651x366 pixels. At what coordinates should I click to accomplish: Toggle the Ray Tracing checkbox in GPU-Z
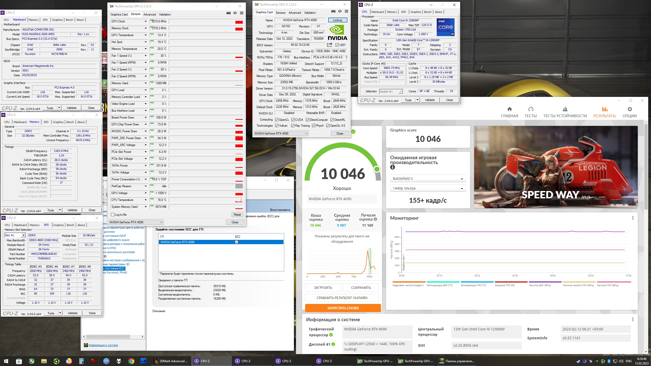(x=293, y=126)
